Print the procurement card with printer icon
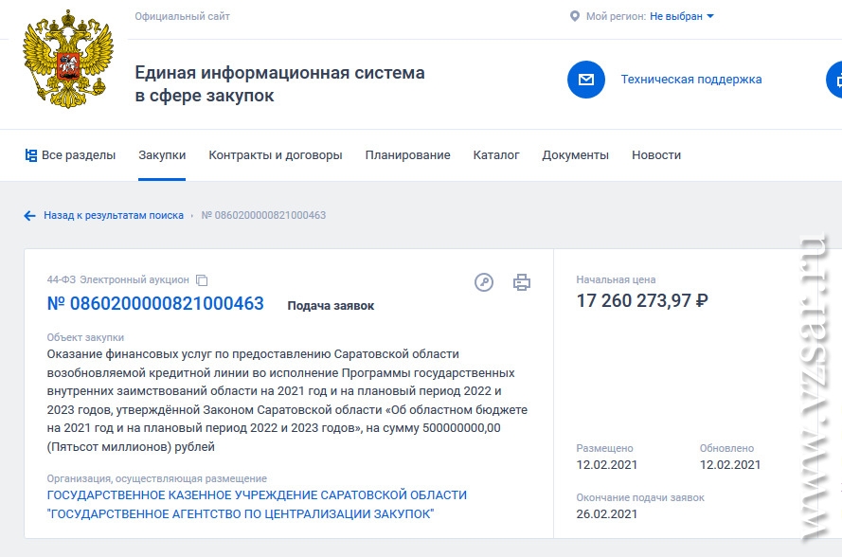Image resolution: width=842 pixels, height=557 pixels. 522,282
